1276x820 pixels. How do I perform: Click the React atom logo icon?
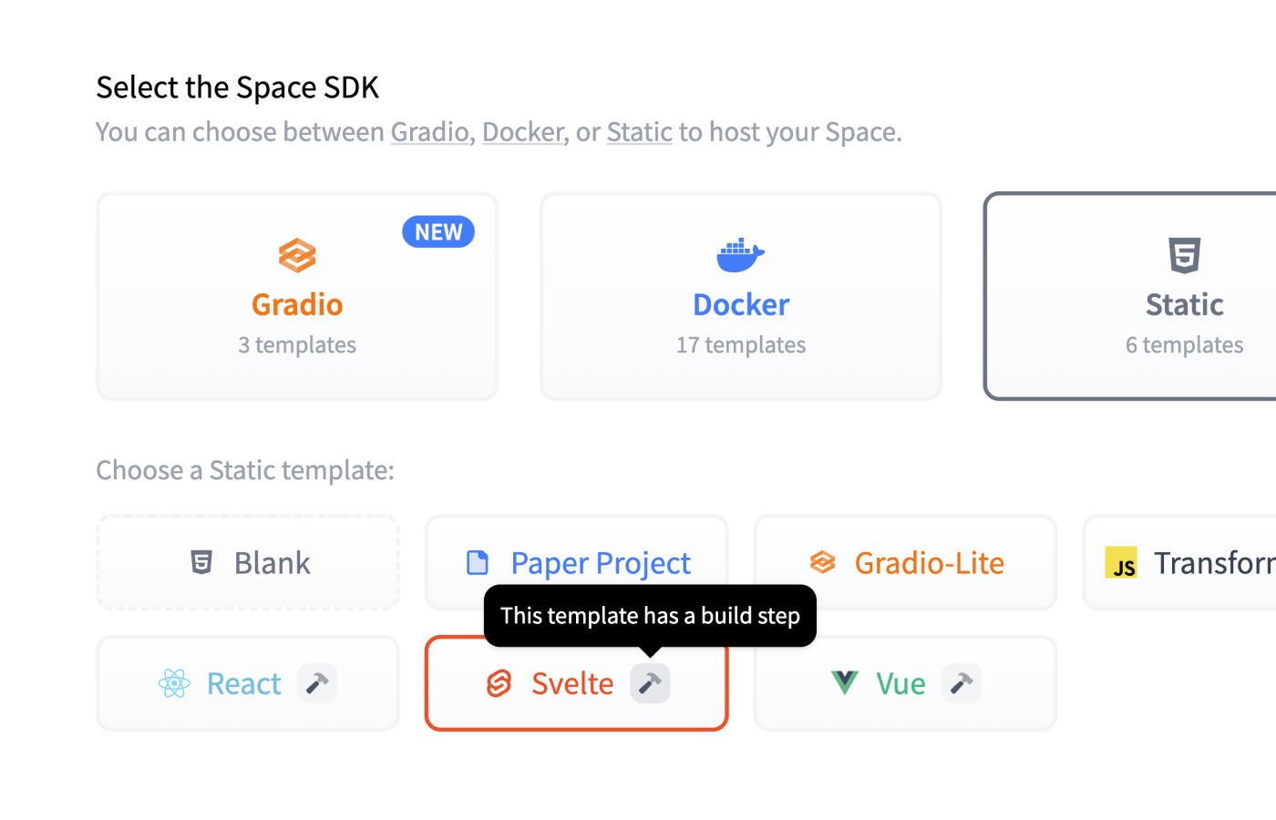pyautogui.click(x=174, y=683)
